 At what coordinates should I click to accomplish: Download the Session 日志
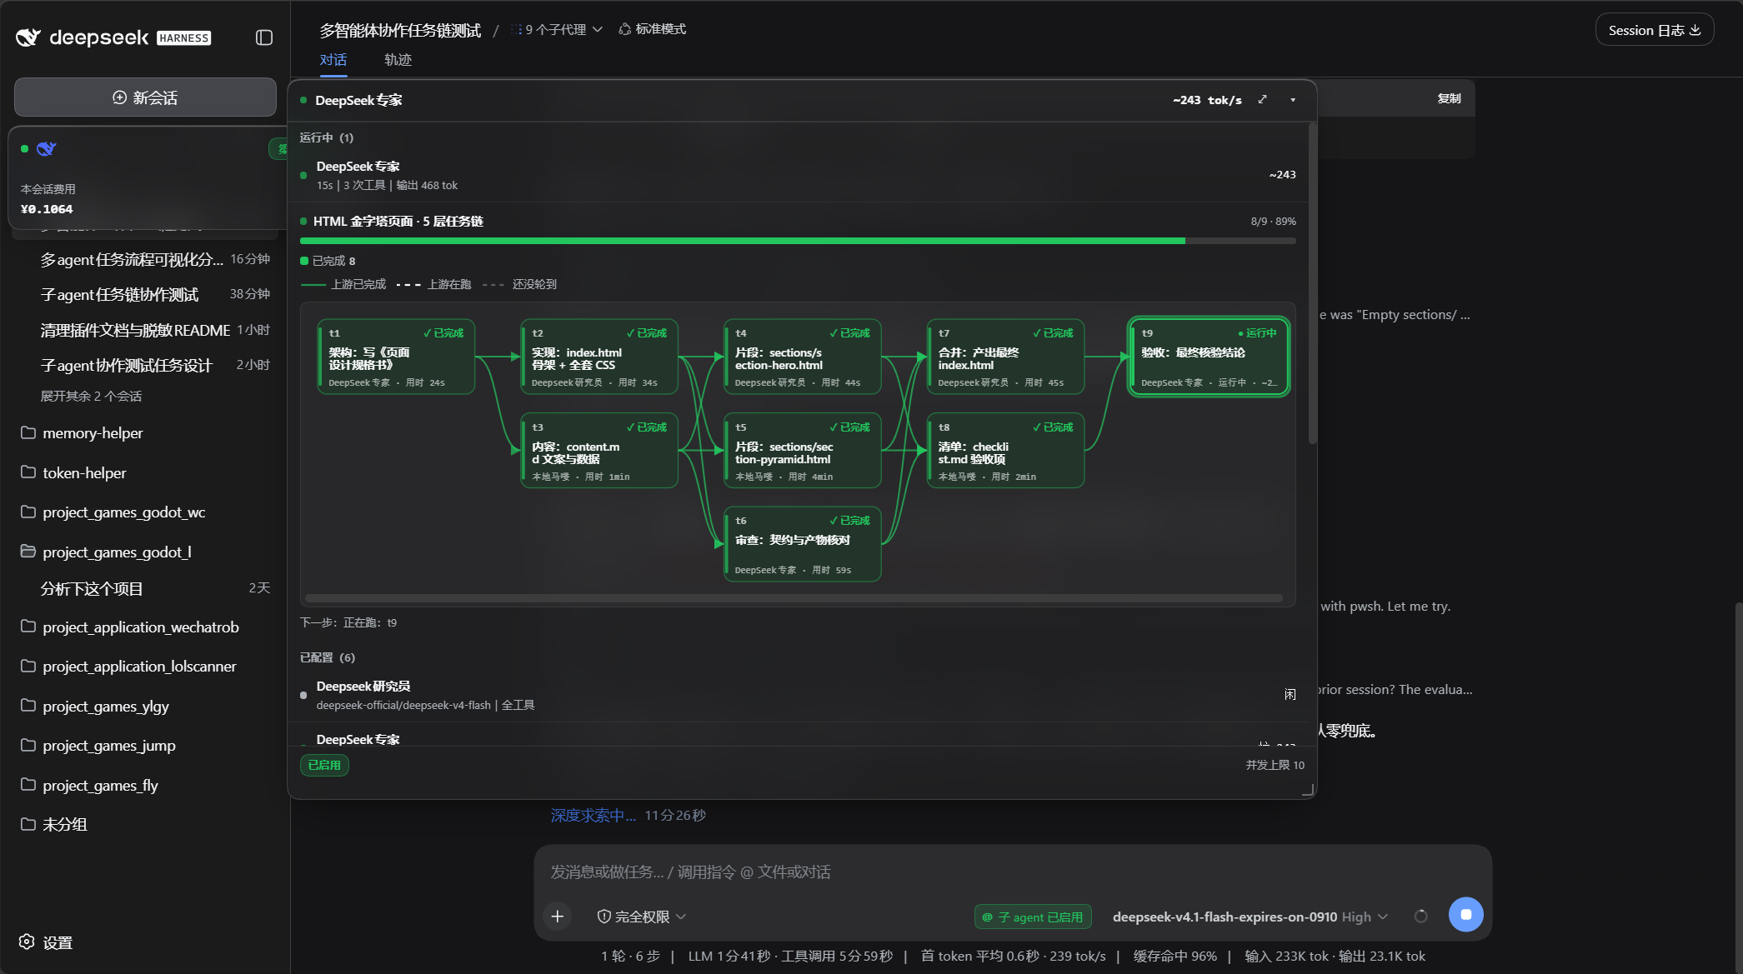click(1655, 30)
